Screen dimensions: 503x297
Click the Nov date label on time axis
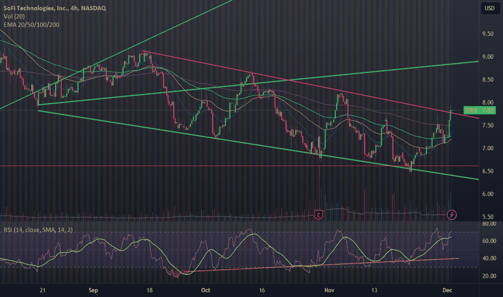pyautogui.click(x=329, y=291)
